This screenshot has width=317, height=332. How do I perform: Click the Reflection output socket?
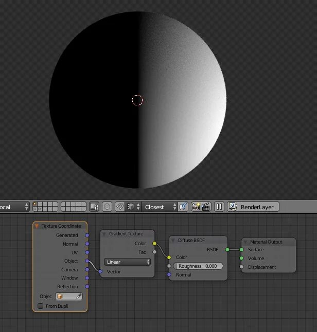coord(87,286)
